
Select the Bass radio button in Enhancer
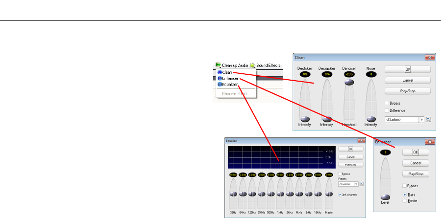coord(405,195)
